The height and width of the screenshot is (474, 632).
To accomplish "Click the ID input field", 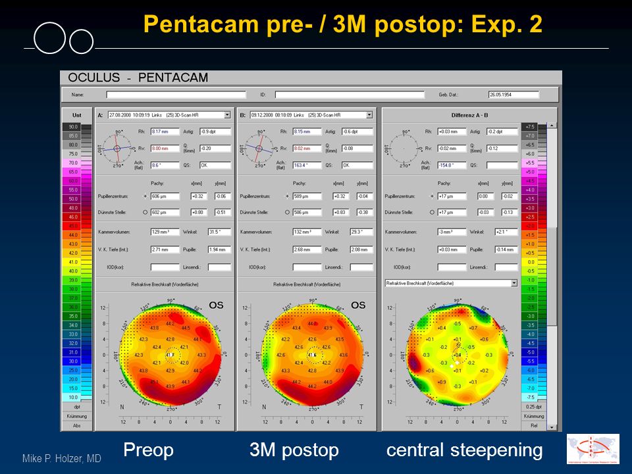I will click(350, 95).
